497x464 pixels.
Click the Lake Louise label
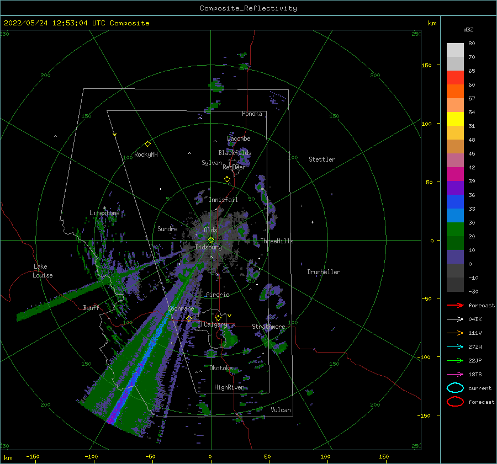[x=43, y=271]
